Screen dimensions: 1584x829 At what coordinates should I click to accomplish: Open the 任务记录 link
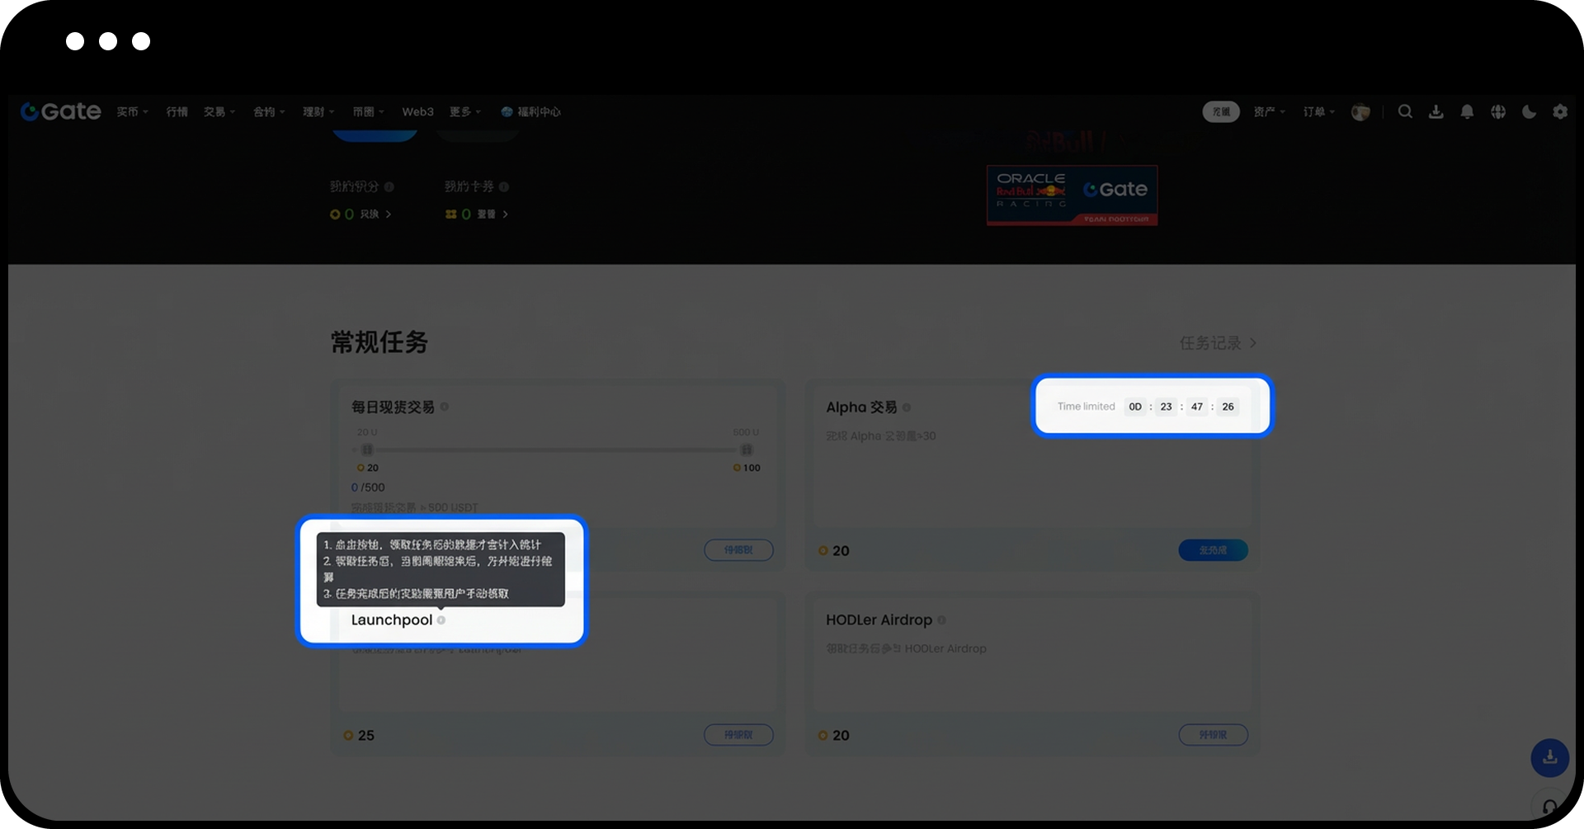1218,343
